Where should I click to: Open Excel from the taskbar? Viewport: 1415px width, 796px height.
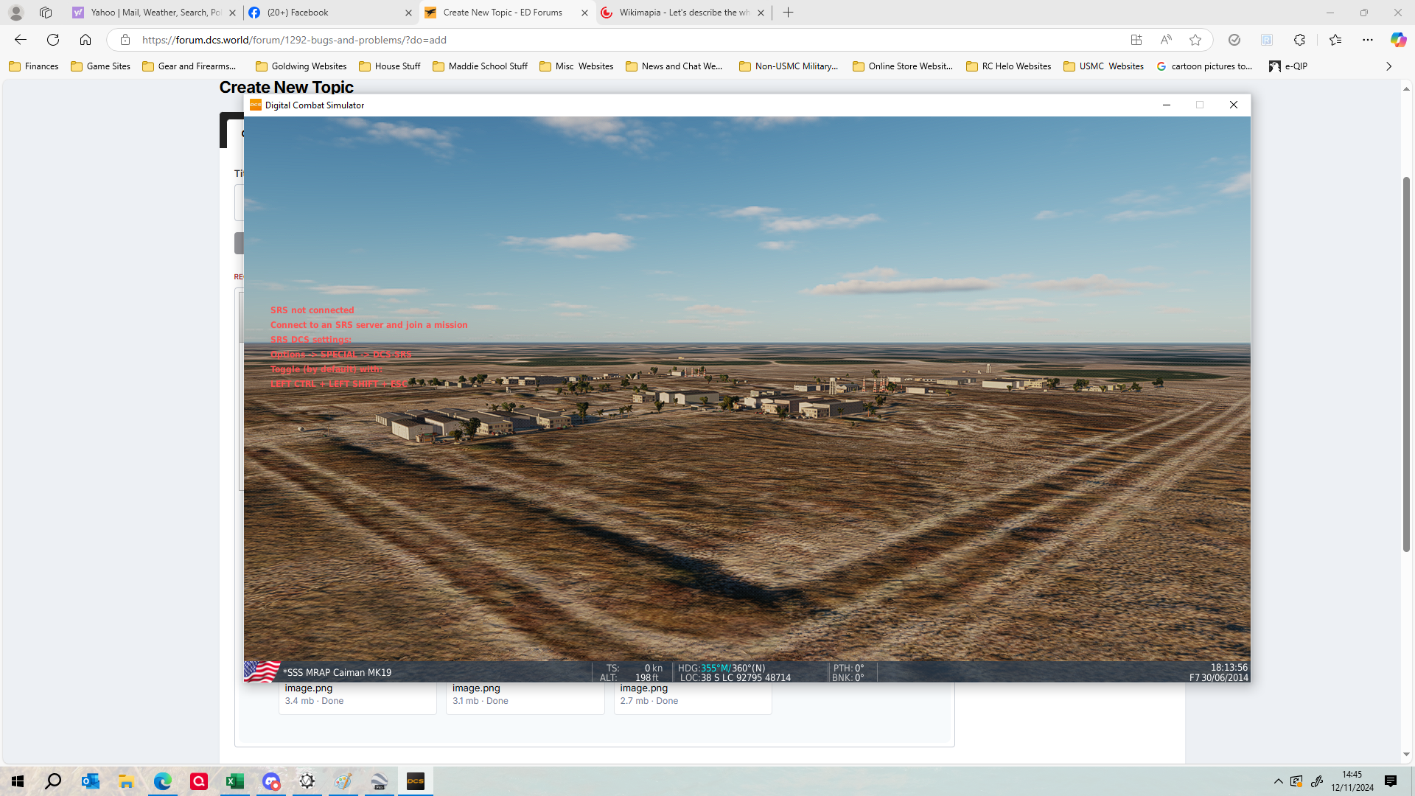tap(235, 781)
